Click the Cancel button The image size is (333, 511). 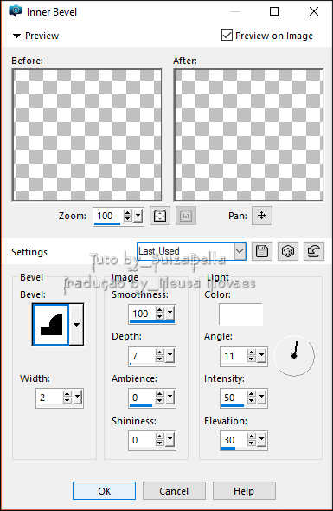tap(174, 491)
